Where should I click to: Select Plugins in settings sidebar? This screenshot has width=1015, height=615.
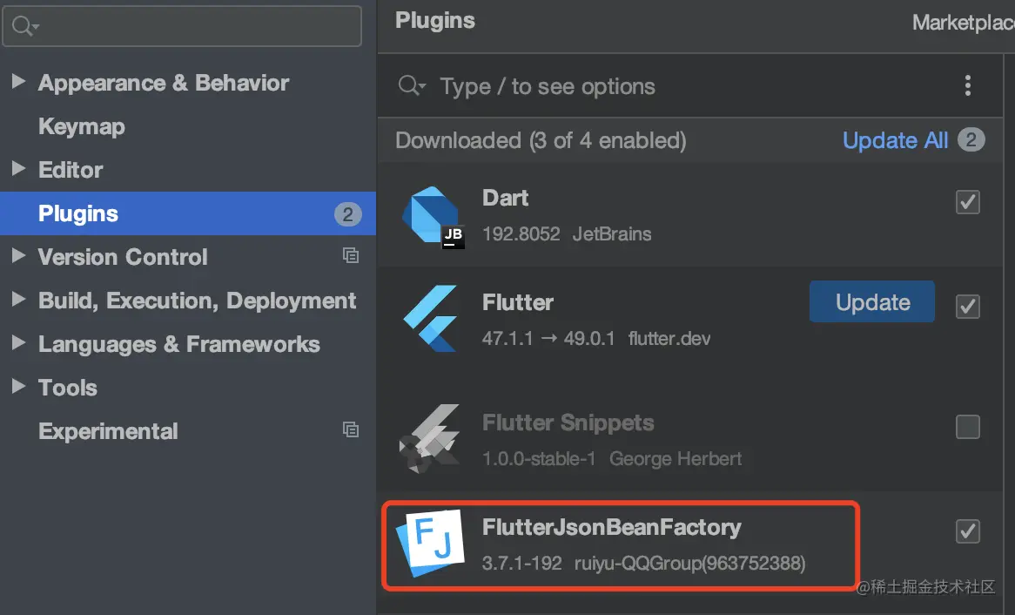(188, 213)
